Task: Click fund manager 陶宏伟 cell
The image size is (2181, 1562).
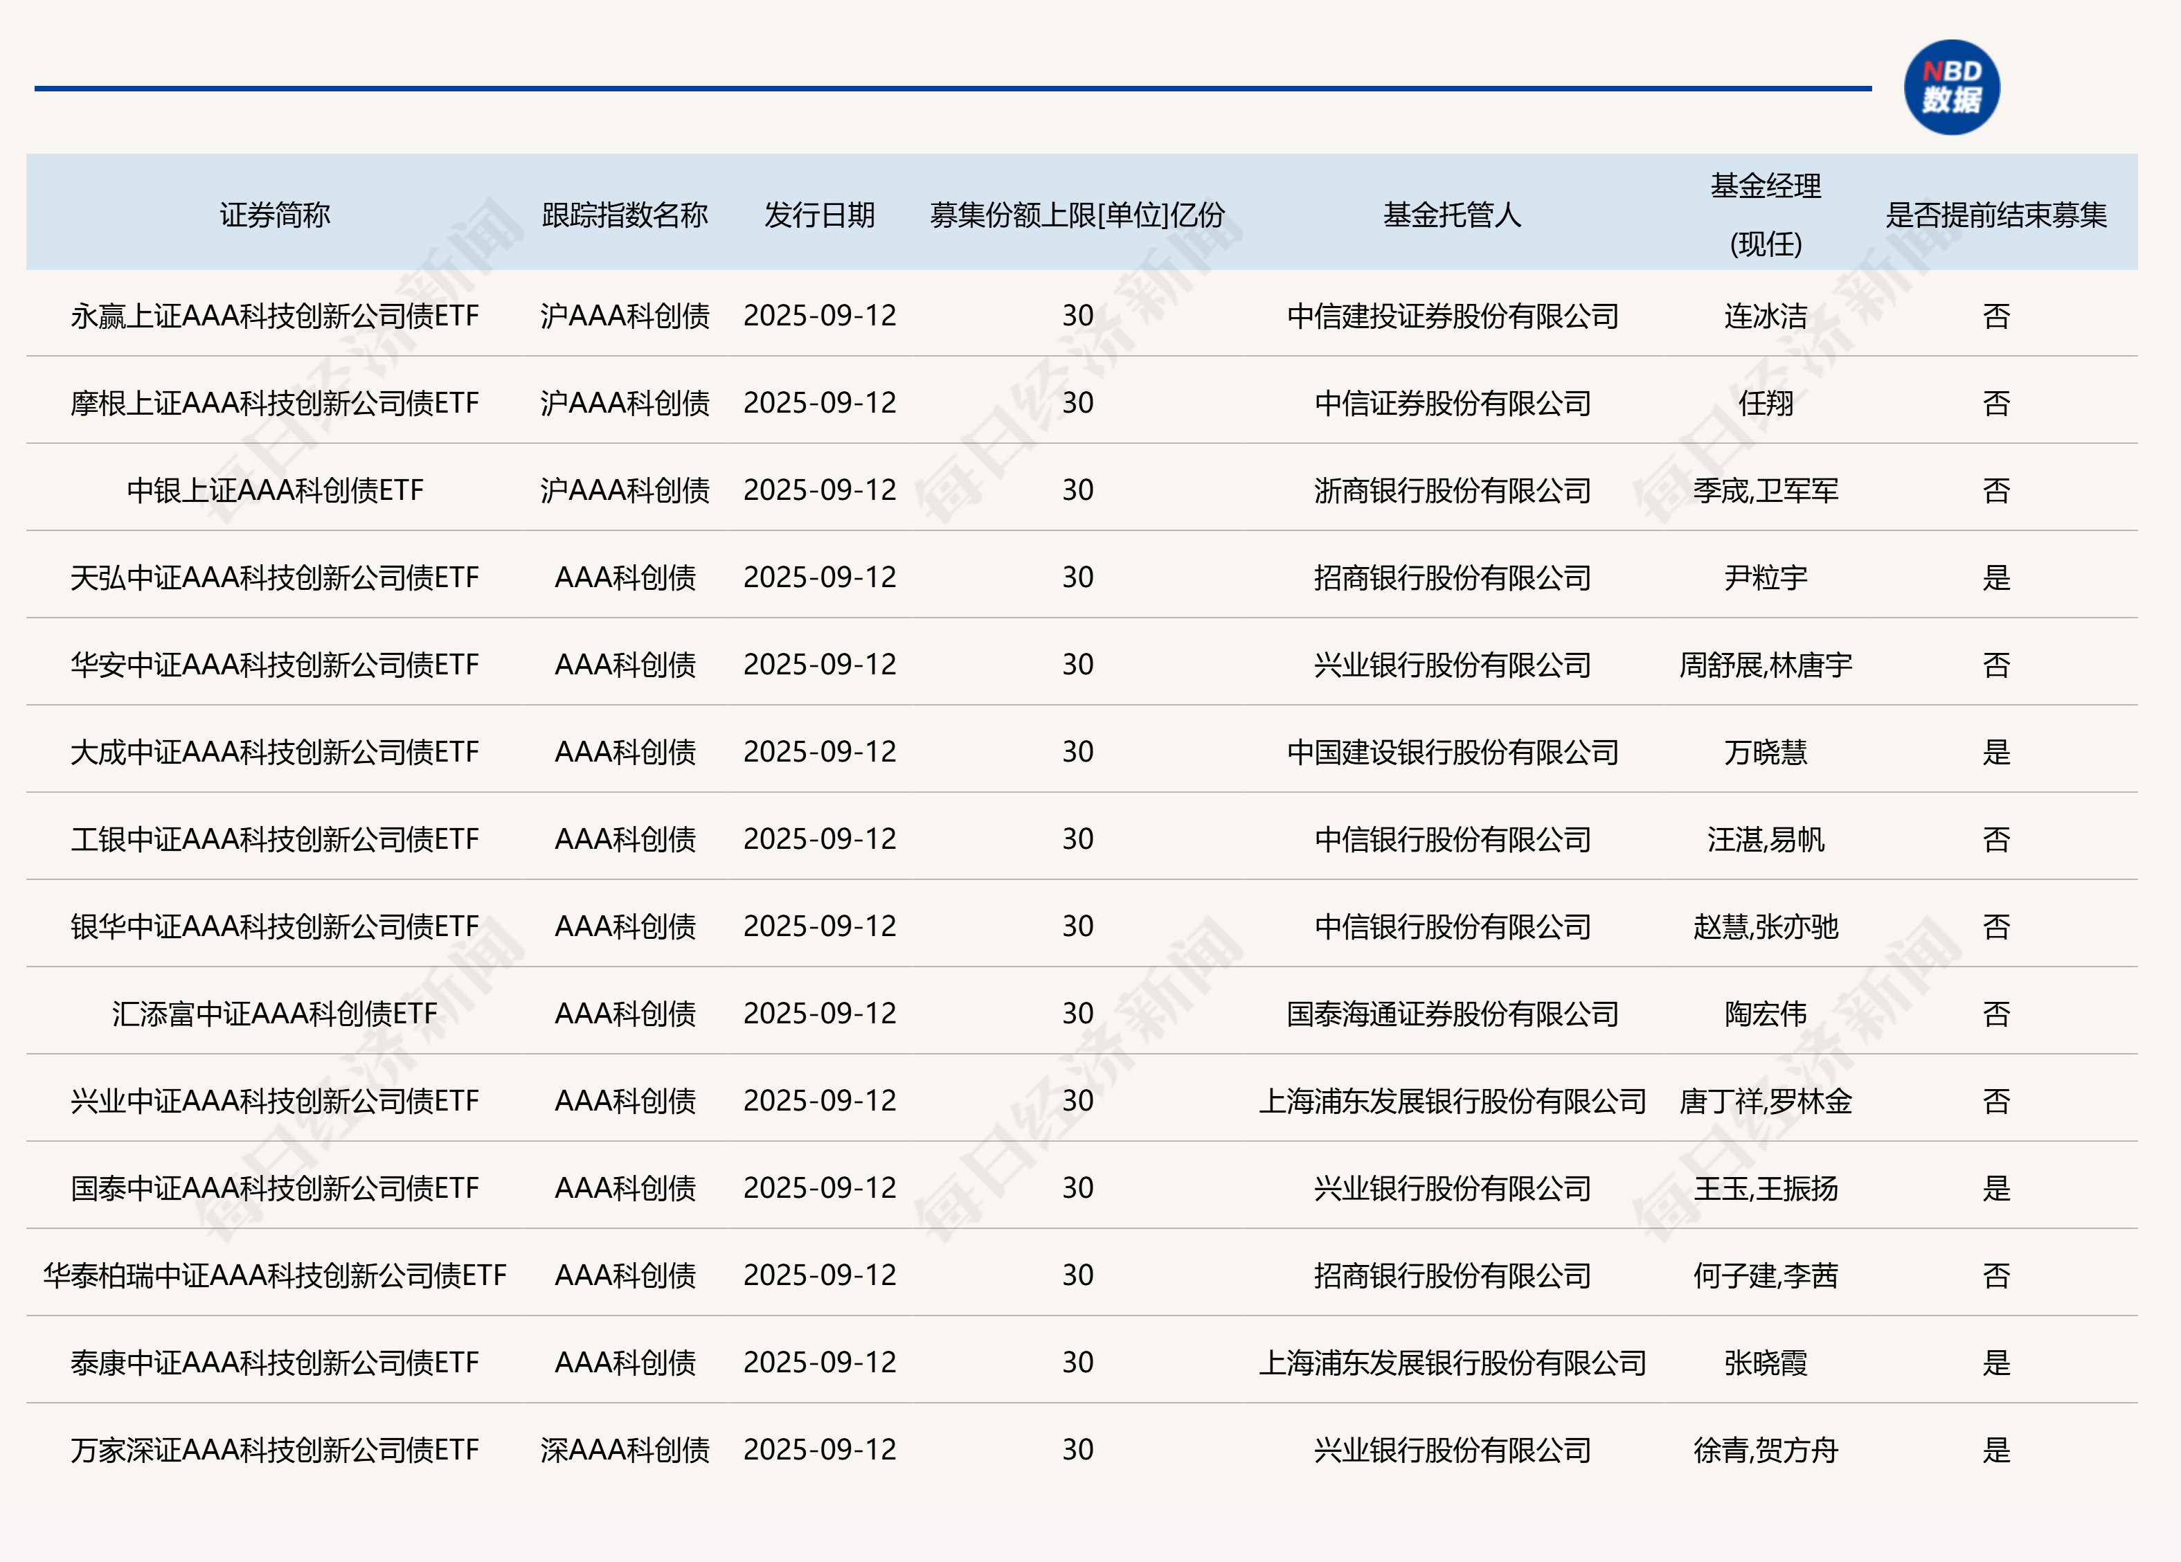Action: (1766, 1014)
